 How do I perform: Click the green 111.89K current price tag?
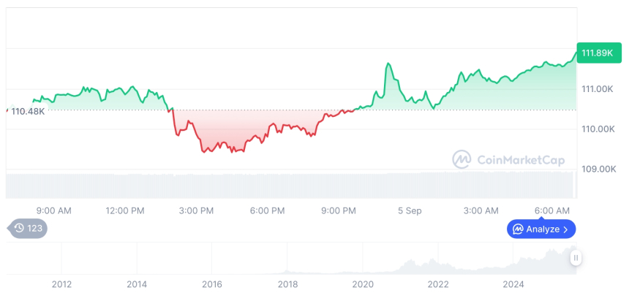[x=597, y=53]
